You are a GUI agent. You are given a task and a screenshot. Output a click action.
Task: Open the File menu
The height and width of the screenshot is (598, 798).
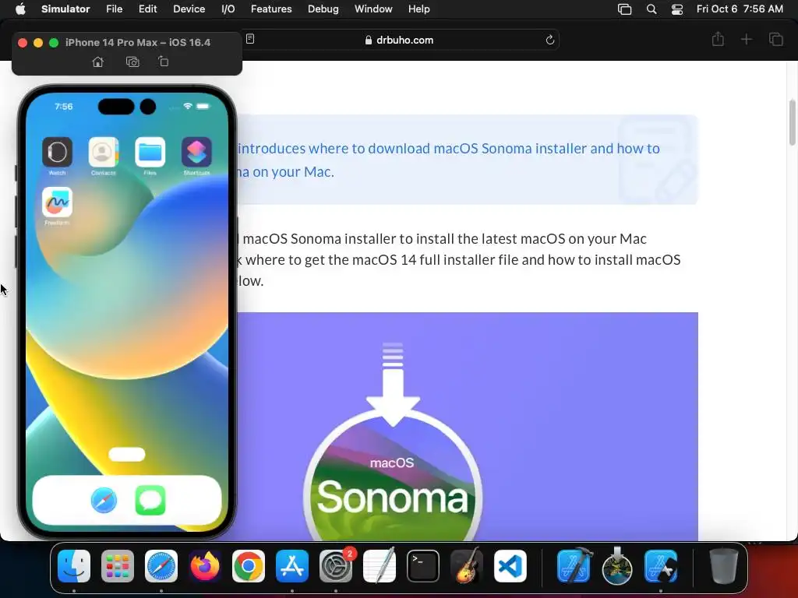[114, 9]
